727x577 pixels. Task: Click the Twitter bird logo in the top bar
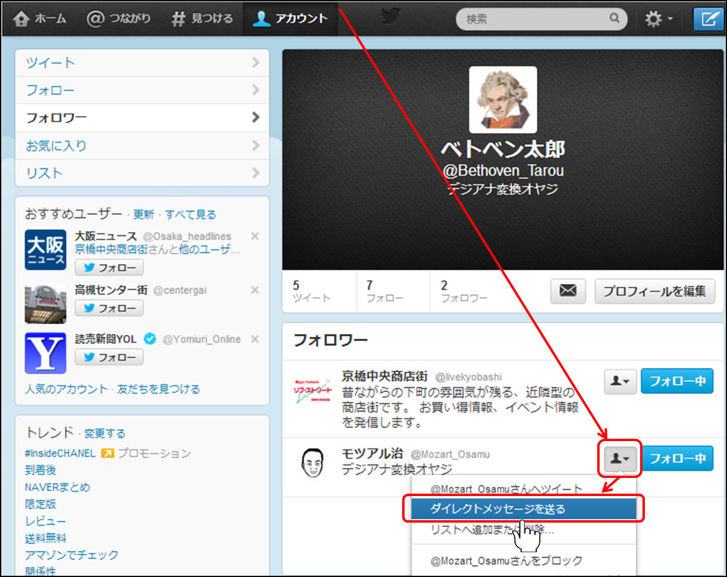391,17
